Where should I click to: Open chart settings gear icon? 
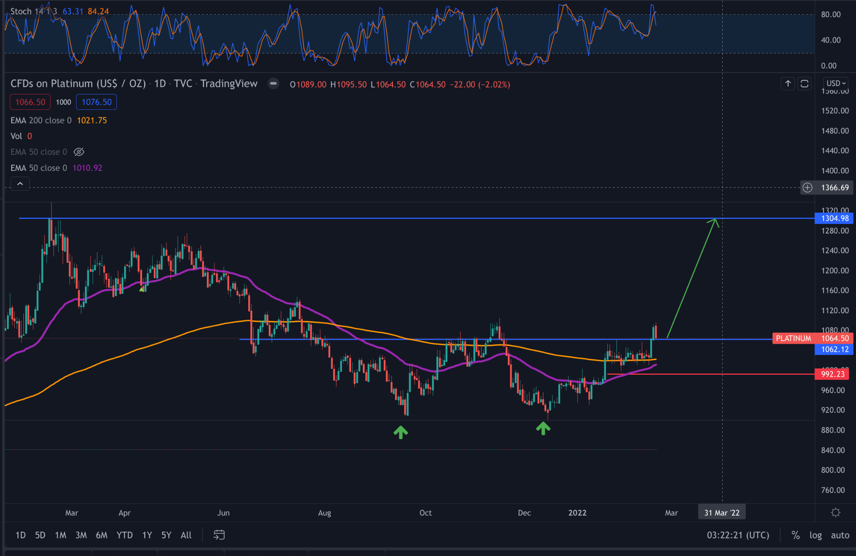(835, 513)
